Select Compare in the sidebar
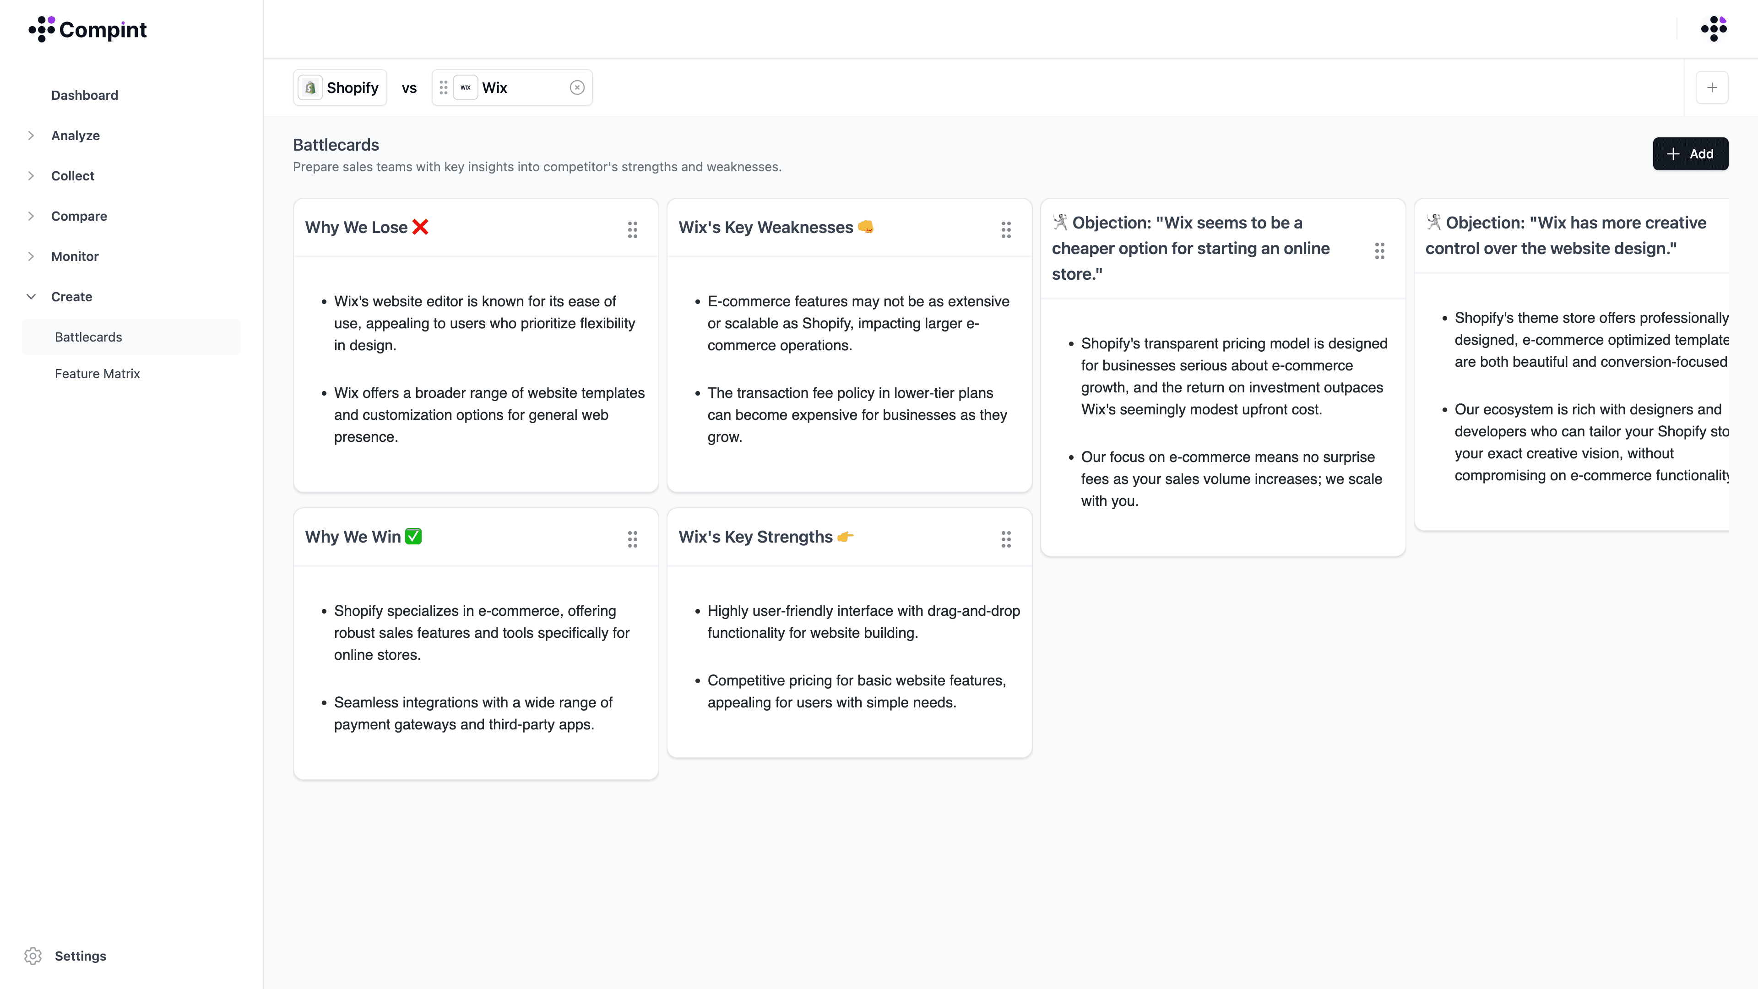 pos(79,216)
